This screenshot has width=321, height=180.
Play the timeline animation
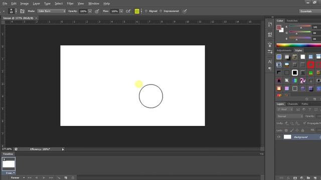tap(44, 178)
